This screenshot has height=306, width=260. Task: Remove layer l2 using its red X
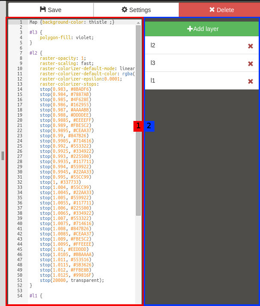[x=251, y=46]
